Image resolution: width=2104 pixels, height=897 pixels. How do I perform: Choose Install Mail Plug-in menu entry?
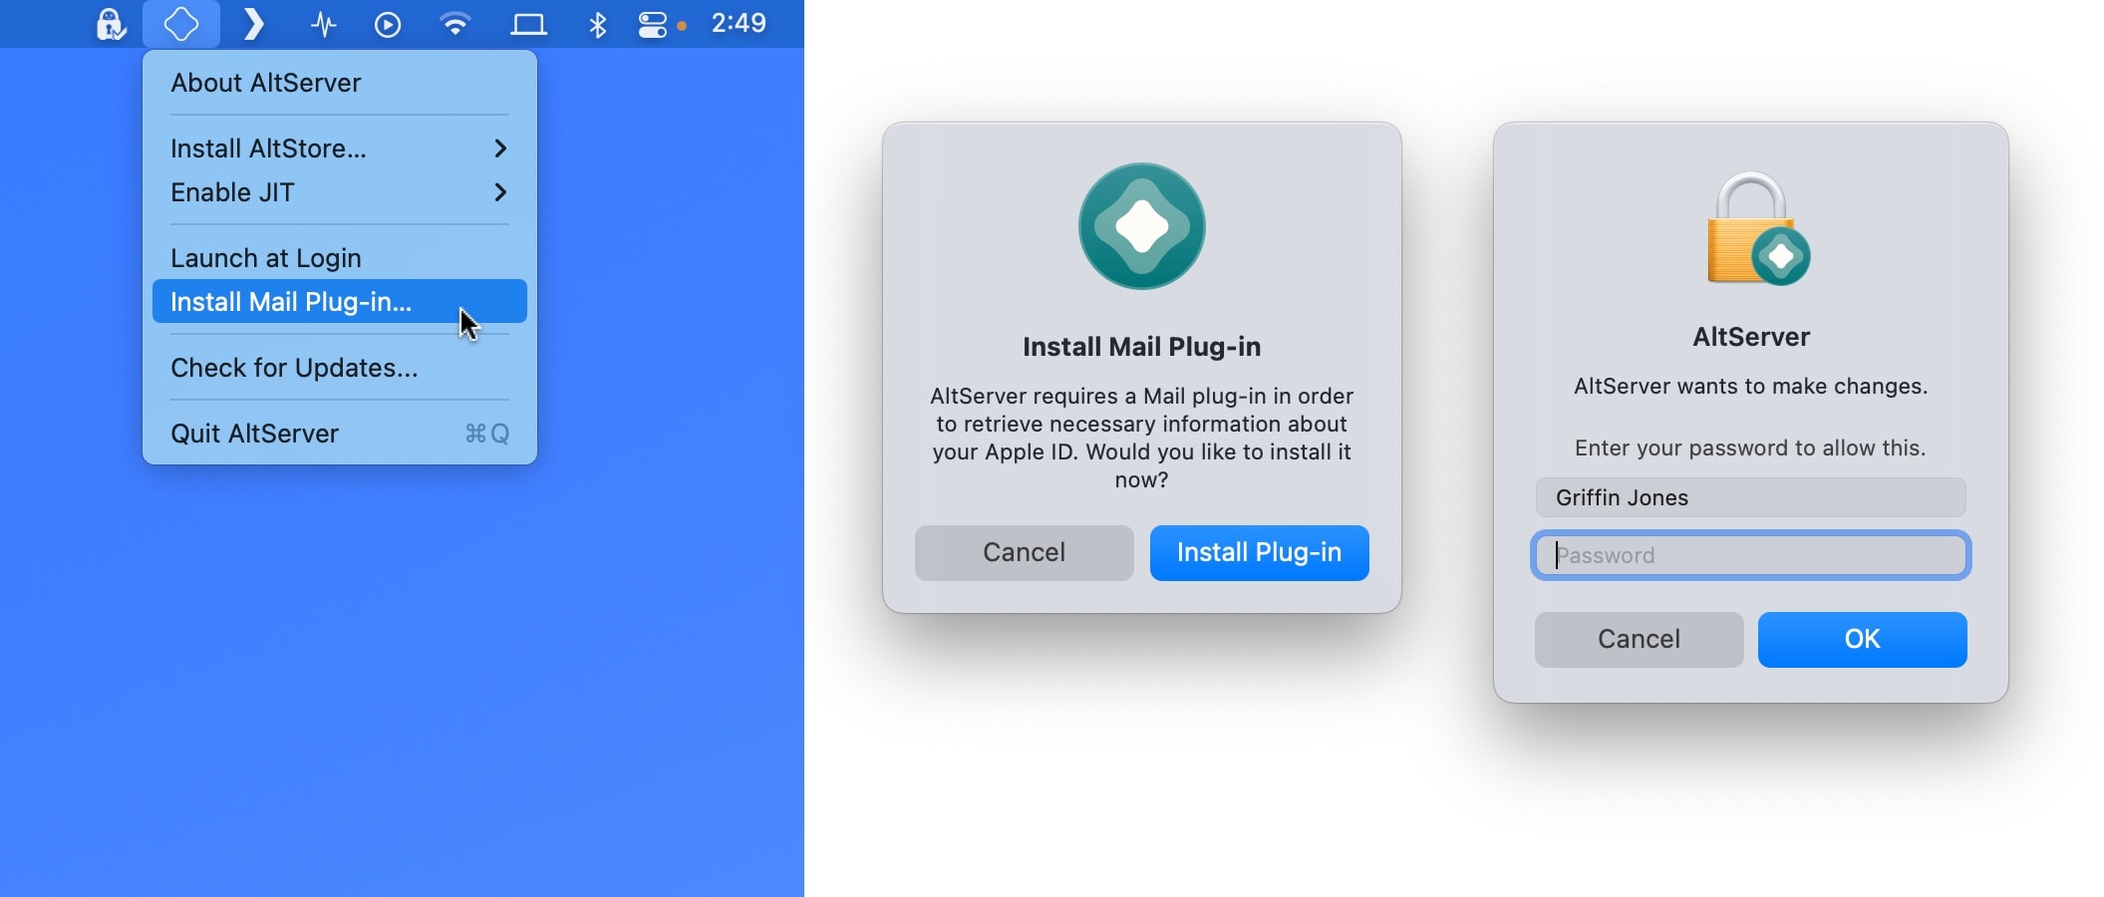(291, 302)
